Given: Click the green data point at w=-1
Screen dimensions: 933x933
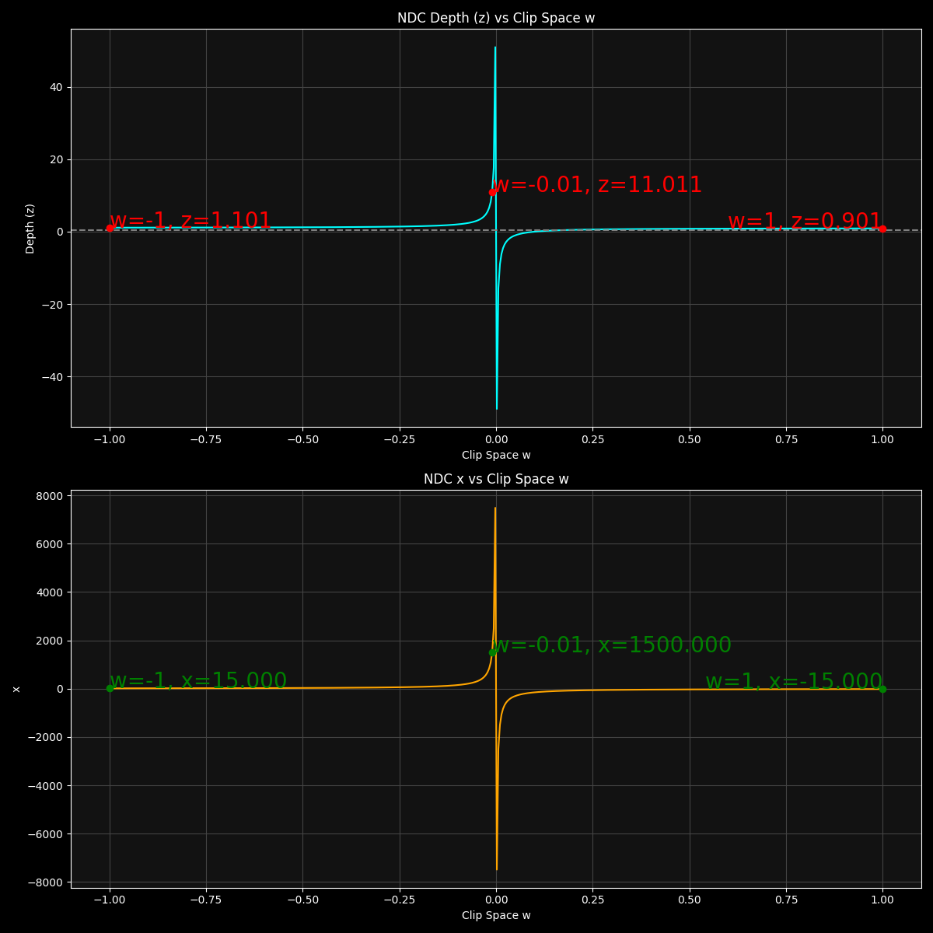Looking at the screenshot, I should (110, 688).
